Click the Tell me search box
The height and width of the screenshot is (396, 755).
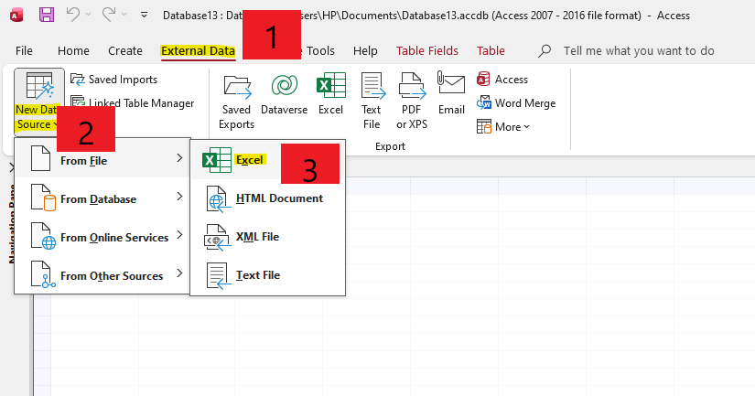coord(639,51)
